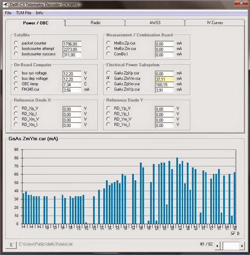Image resolution: width=250 pixels, height=255 pixels.
Task: Select the GaAs ZpXm cur radio button
Action: tap(108, 84)
